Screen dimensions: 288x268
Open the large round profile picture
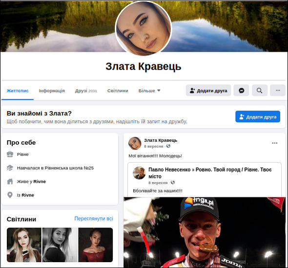point(143,28)
